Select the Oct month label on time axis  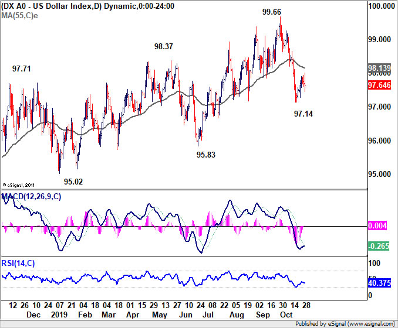(x=286, y=315)
